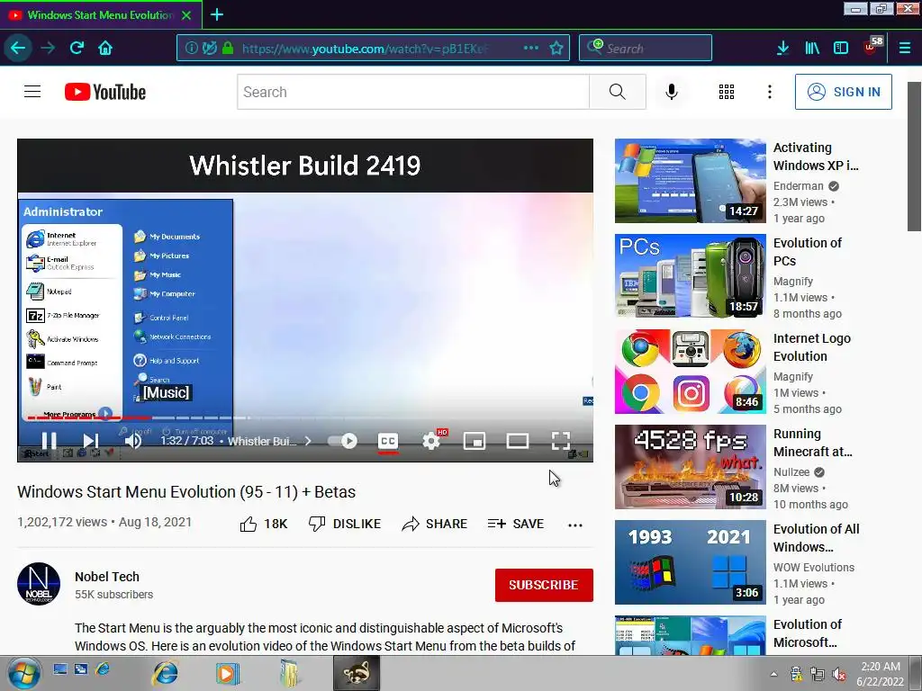
Task: Open the Evolution of PCs video title
Action: click(808, 252)
